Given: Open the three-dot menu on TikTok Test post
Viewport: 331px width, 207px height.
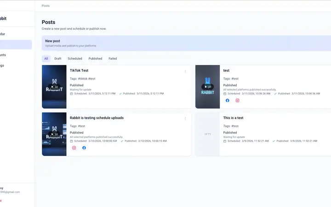Looking at the screenshot, I should pyautogui.click(x=185, y=71).
